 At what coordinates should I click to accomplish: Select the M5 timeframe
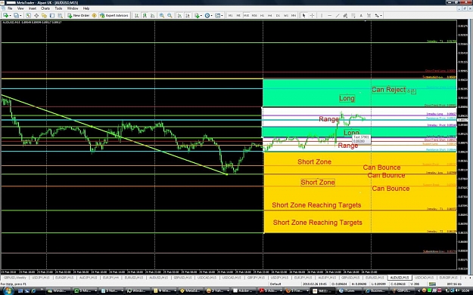(x=238, y=15)
